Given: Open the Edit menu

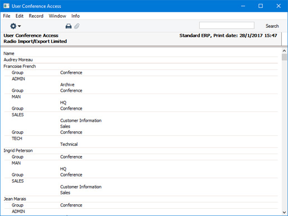Looking at the screenshot, I should coord(20,16).
